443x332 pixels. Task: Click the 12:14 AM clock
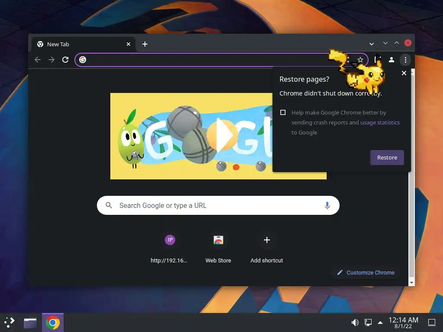pos(403,322)
